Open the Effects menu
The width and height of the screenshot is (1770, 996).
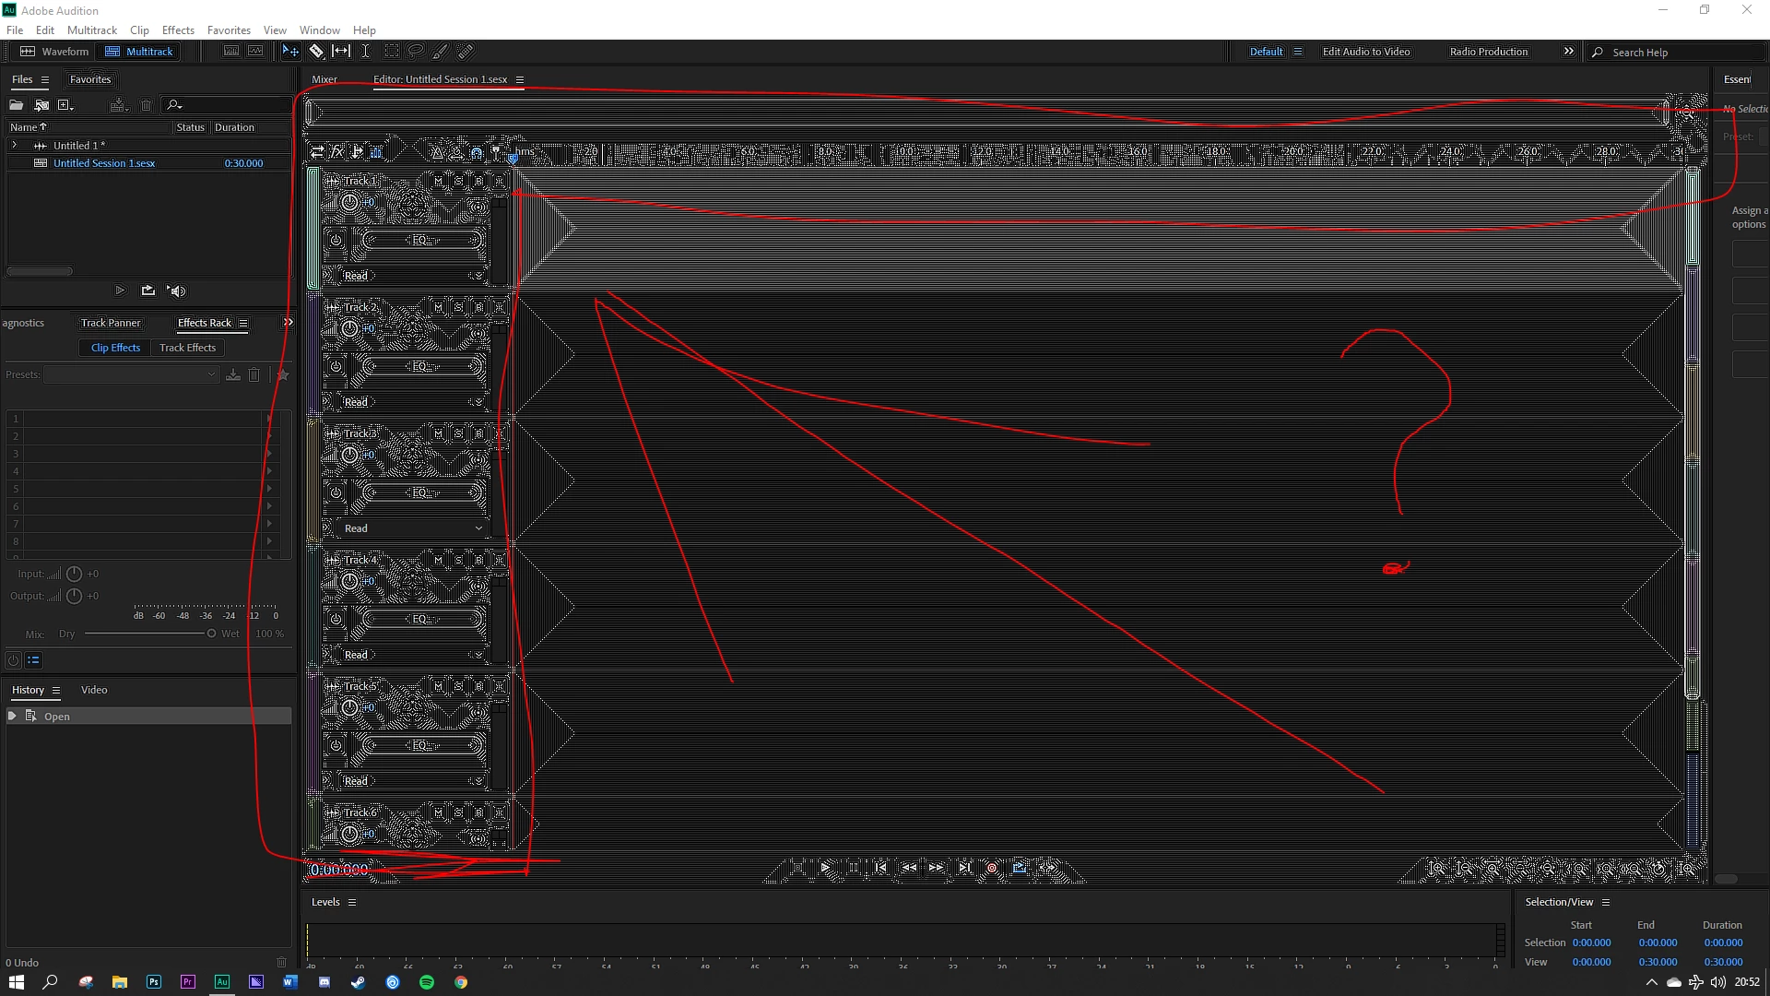178,30
